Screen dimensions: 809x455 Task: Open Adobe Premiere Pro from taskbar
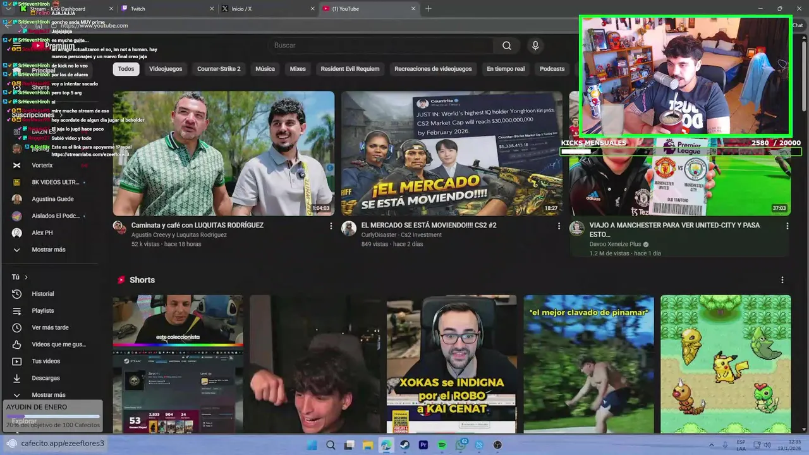423,445
